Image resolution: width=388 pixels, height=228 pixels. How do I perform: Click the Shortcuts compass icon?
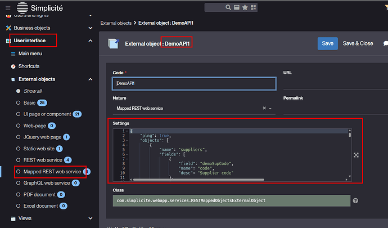point(13,66)
